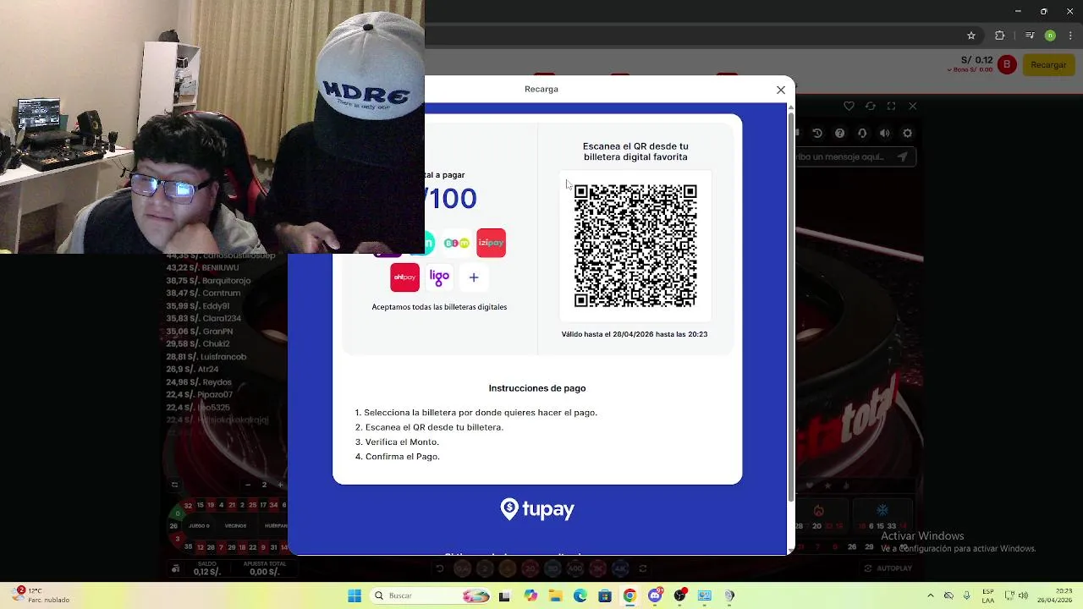
Task: Add the game to favorites with heart
Action: tap(849, 106)
